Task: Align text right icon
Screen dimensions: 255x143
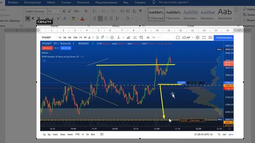Action: click(106, 19)
